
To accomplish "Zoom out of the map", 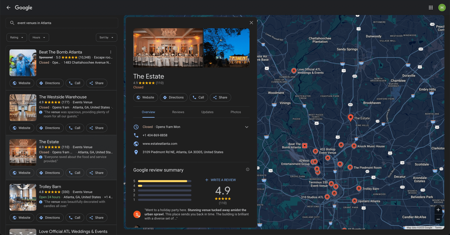I will coord(438,219).
